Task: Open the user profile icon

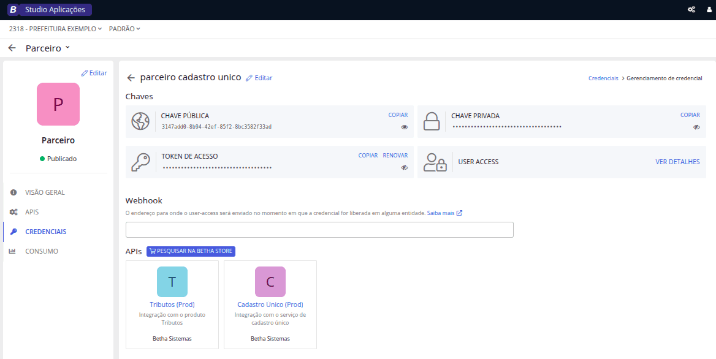Action: coord(708,10)
